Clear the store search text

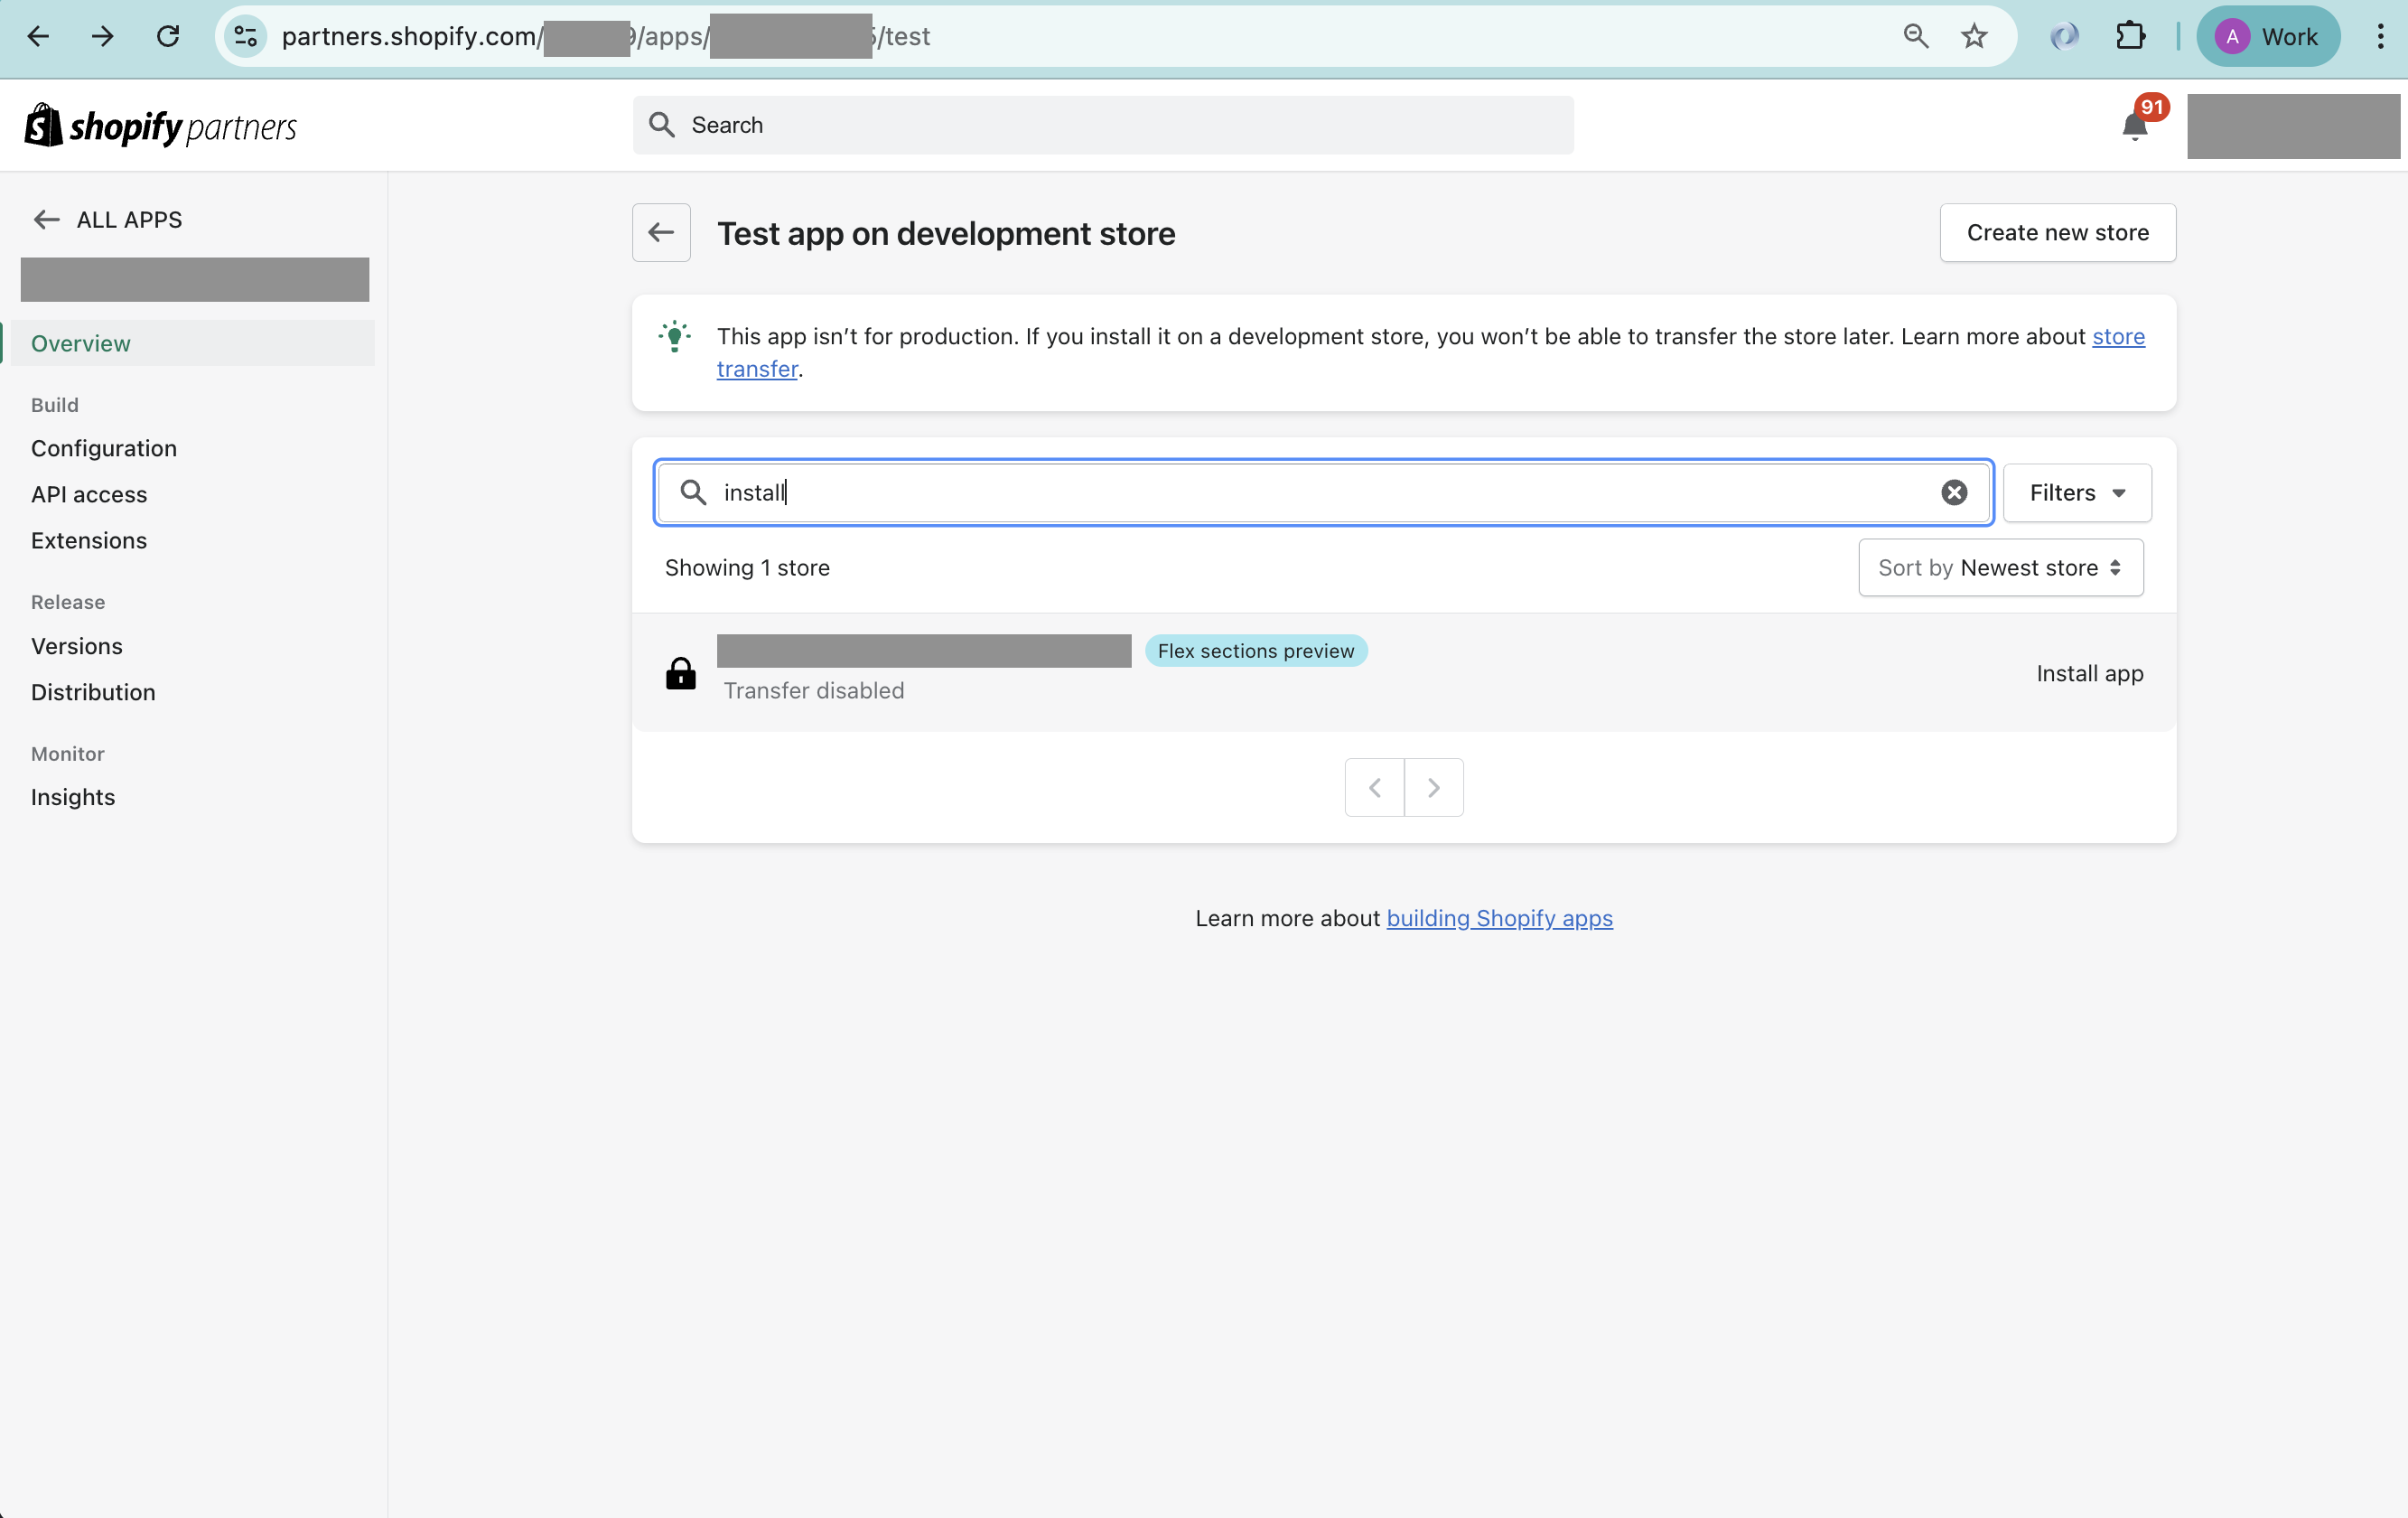[x=1954, y=492]
